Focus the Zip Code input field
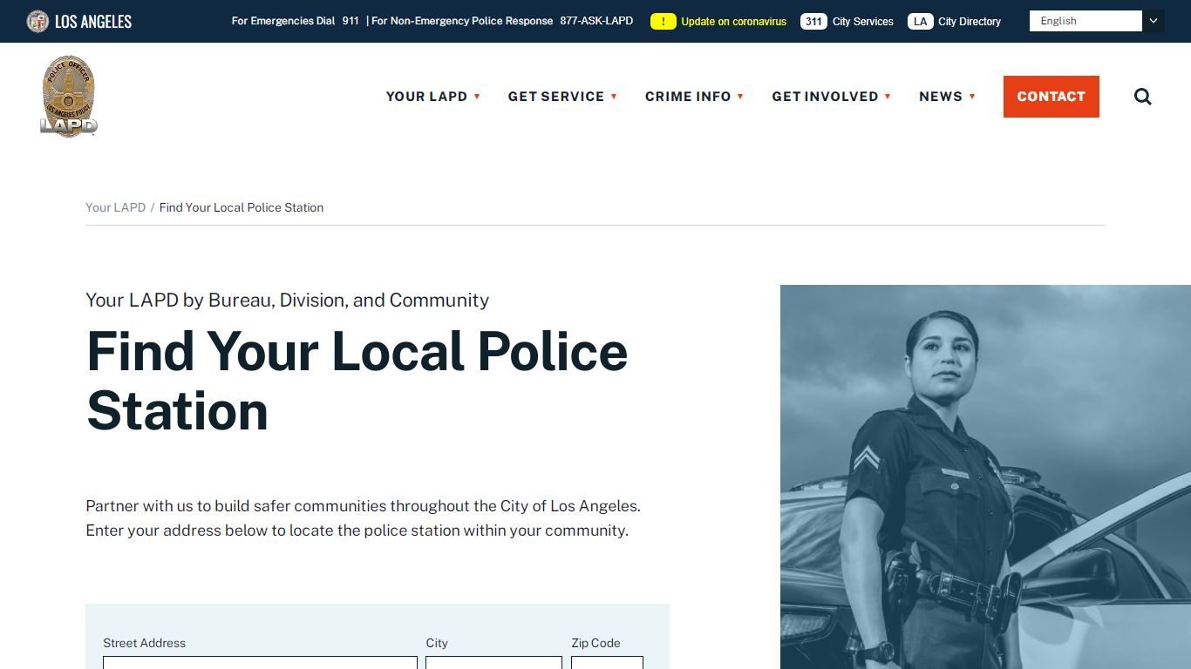 607,663
